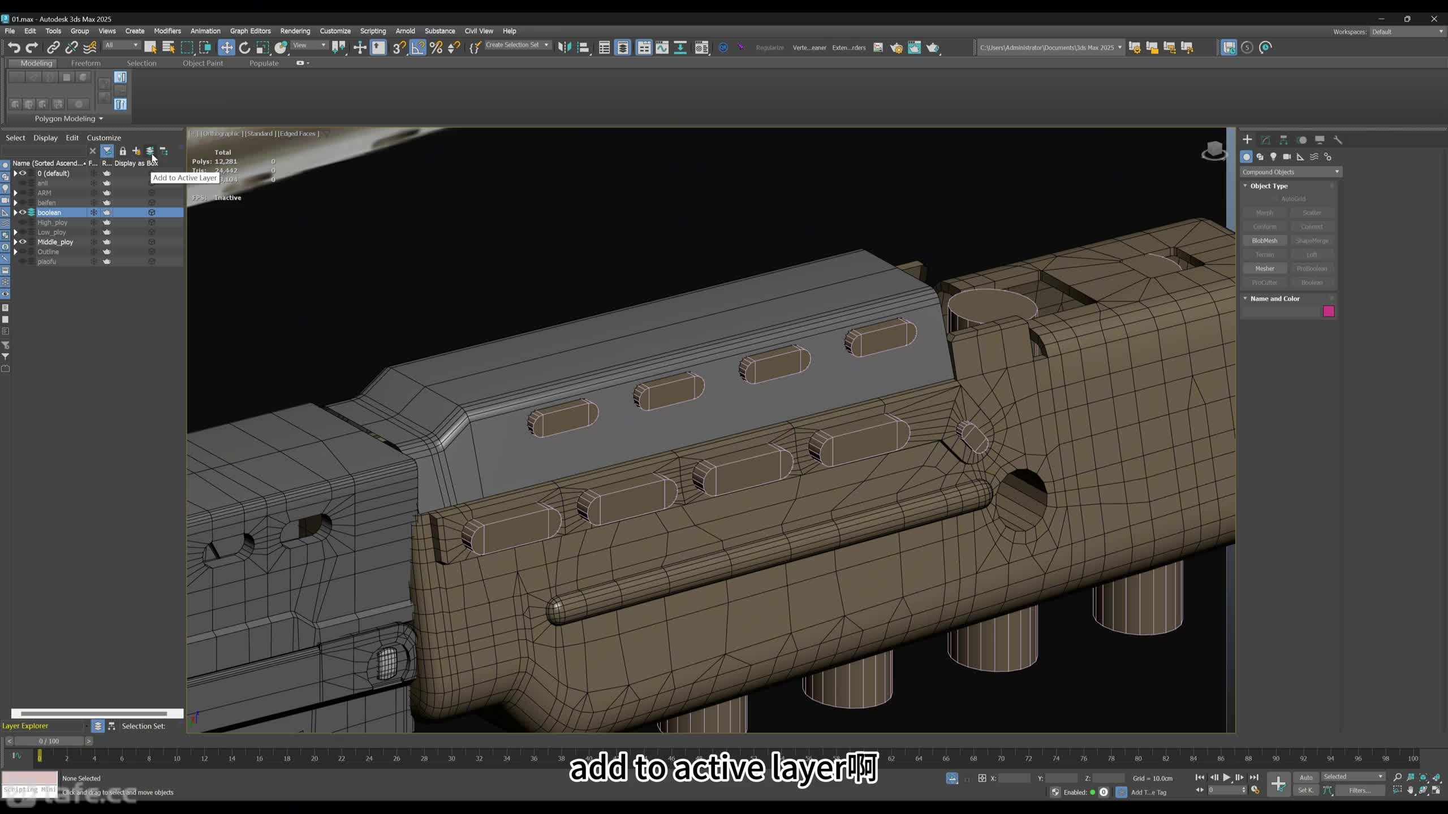Expand the ARM layer tree

[x=16, y=193]
